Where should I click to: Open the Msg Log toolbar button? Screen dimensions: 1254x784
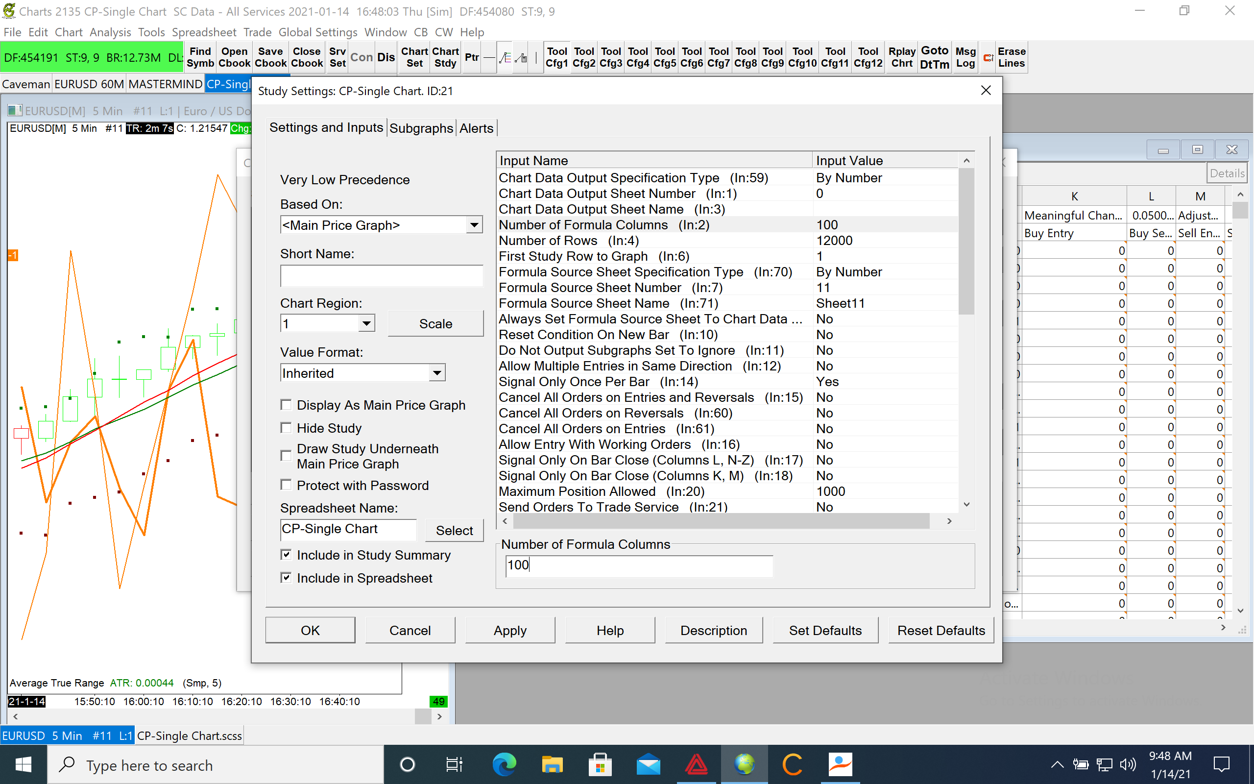coord(965,57)
